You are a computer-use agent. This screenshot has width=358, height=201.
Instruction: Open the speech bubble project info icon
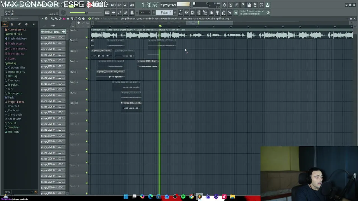click(262, 5)
